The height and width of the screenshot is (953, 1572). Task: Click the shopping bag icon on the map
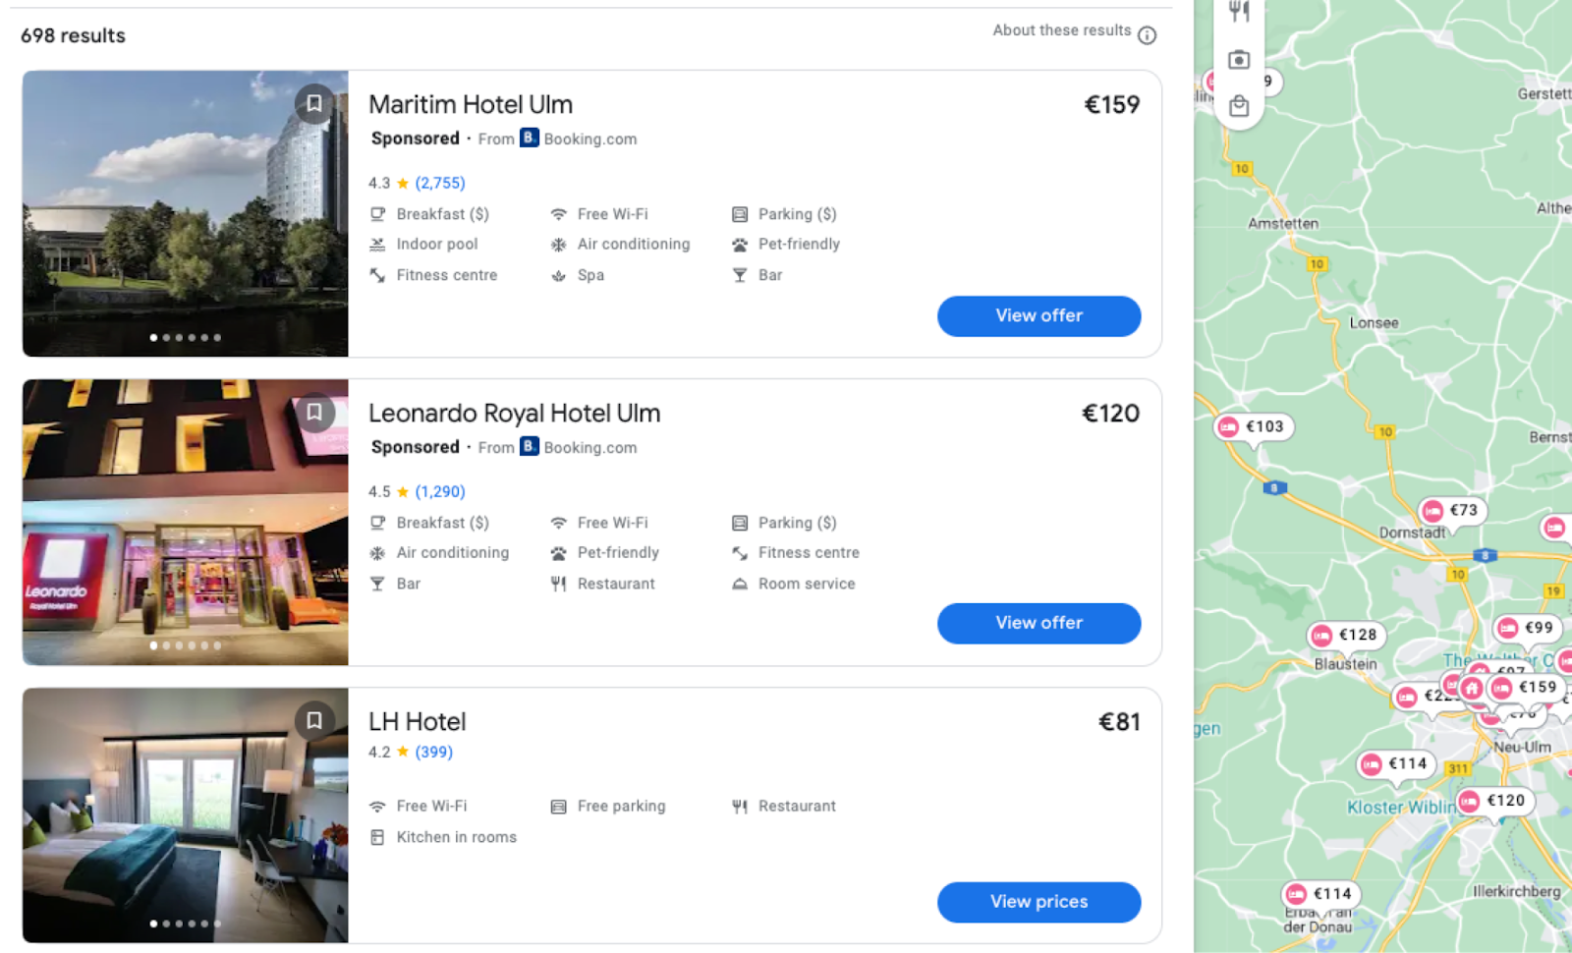pyautogui.click(x=1239, y=106)
